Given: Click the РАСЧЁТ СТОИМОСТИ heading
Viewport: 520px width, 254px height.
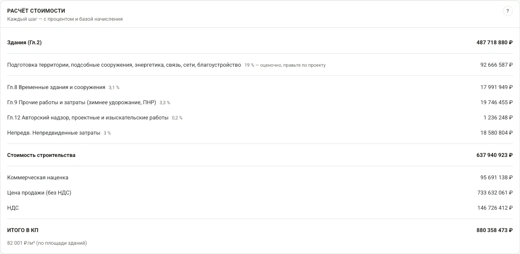Looking at the screenshot, I should (x=36, y=11).
